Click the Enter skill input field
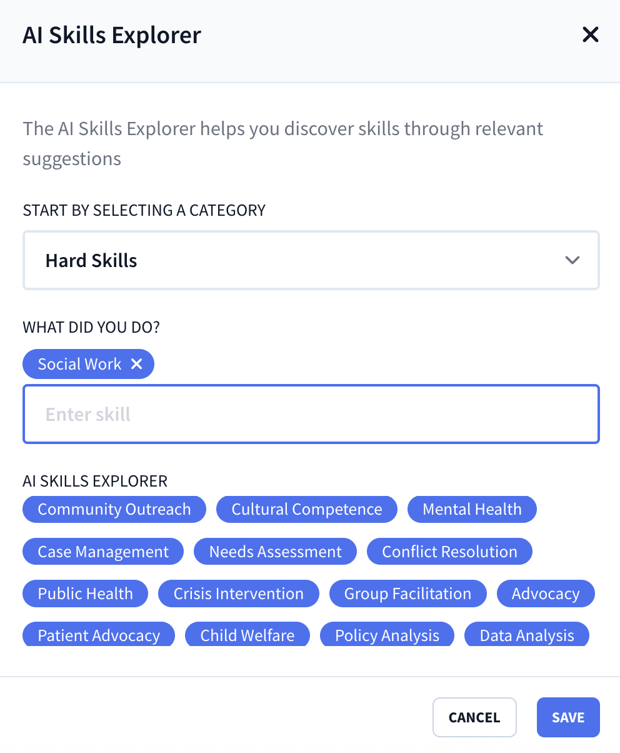This screenshot has width=620, height=753. point(311,414)
